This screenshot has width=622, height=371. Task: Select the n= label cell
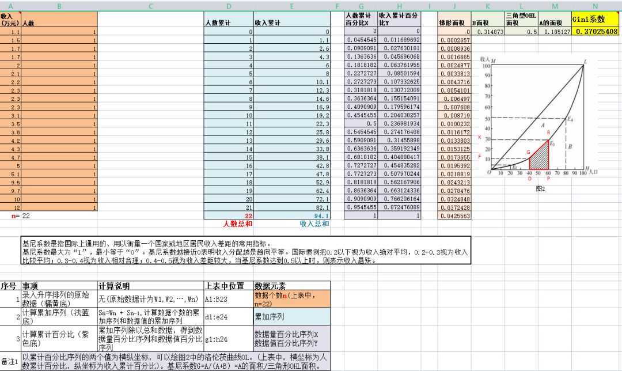[x=10, y=216]
